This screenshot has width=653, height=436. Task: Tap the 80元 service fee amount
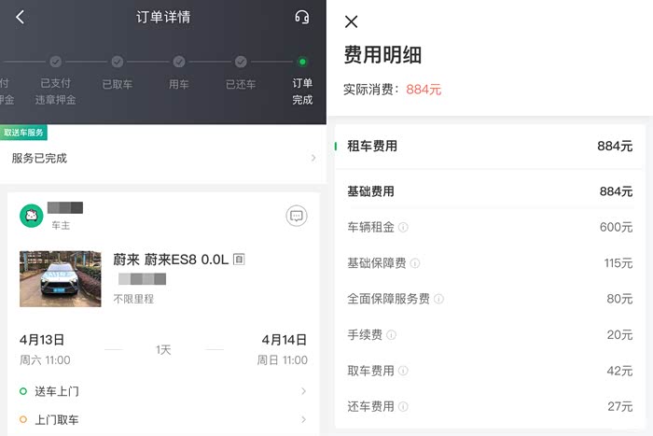click(x=619, y=299)
